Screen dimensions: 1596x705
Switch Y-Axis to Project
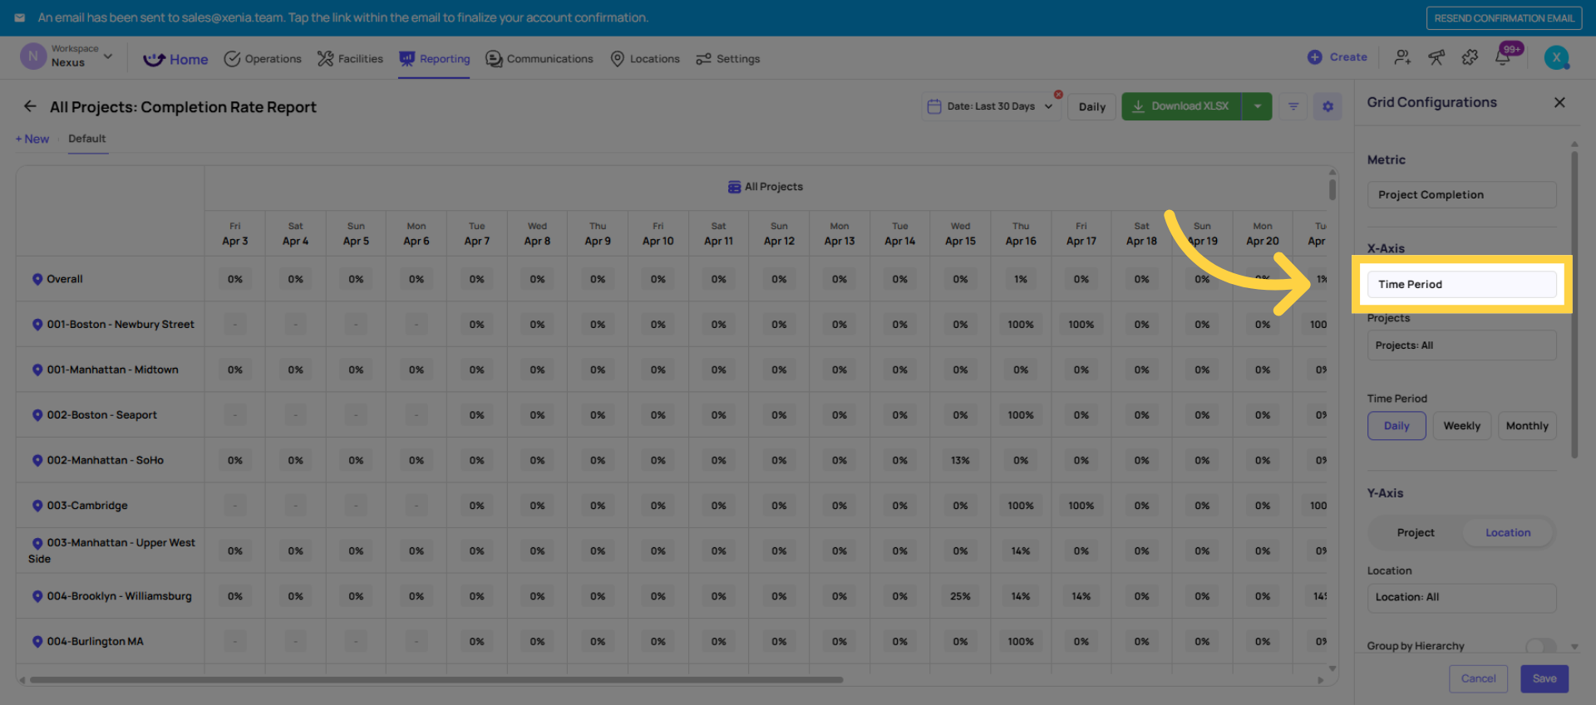coord(1415,532)
